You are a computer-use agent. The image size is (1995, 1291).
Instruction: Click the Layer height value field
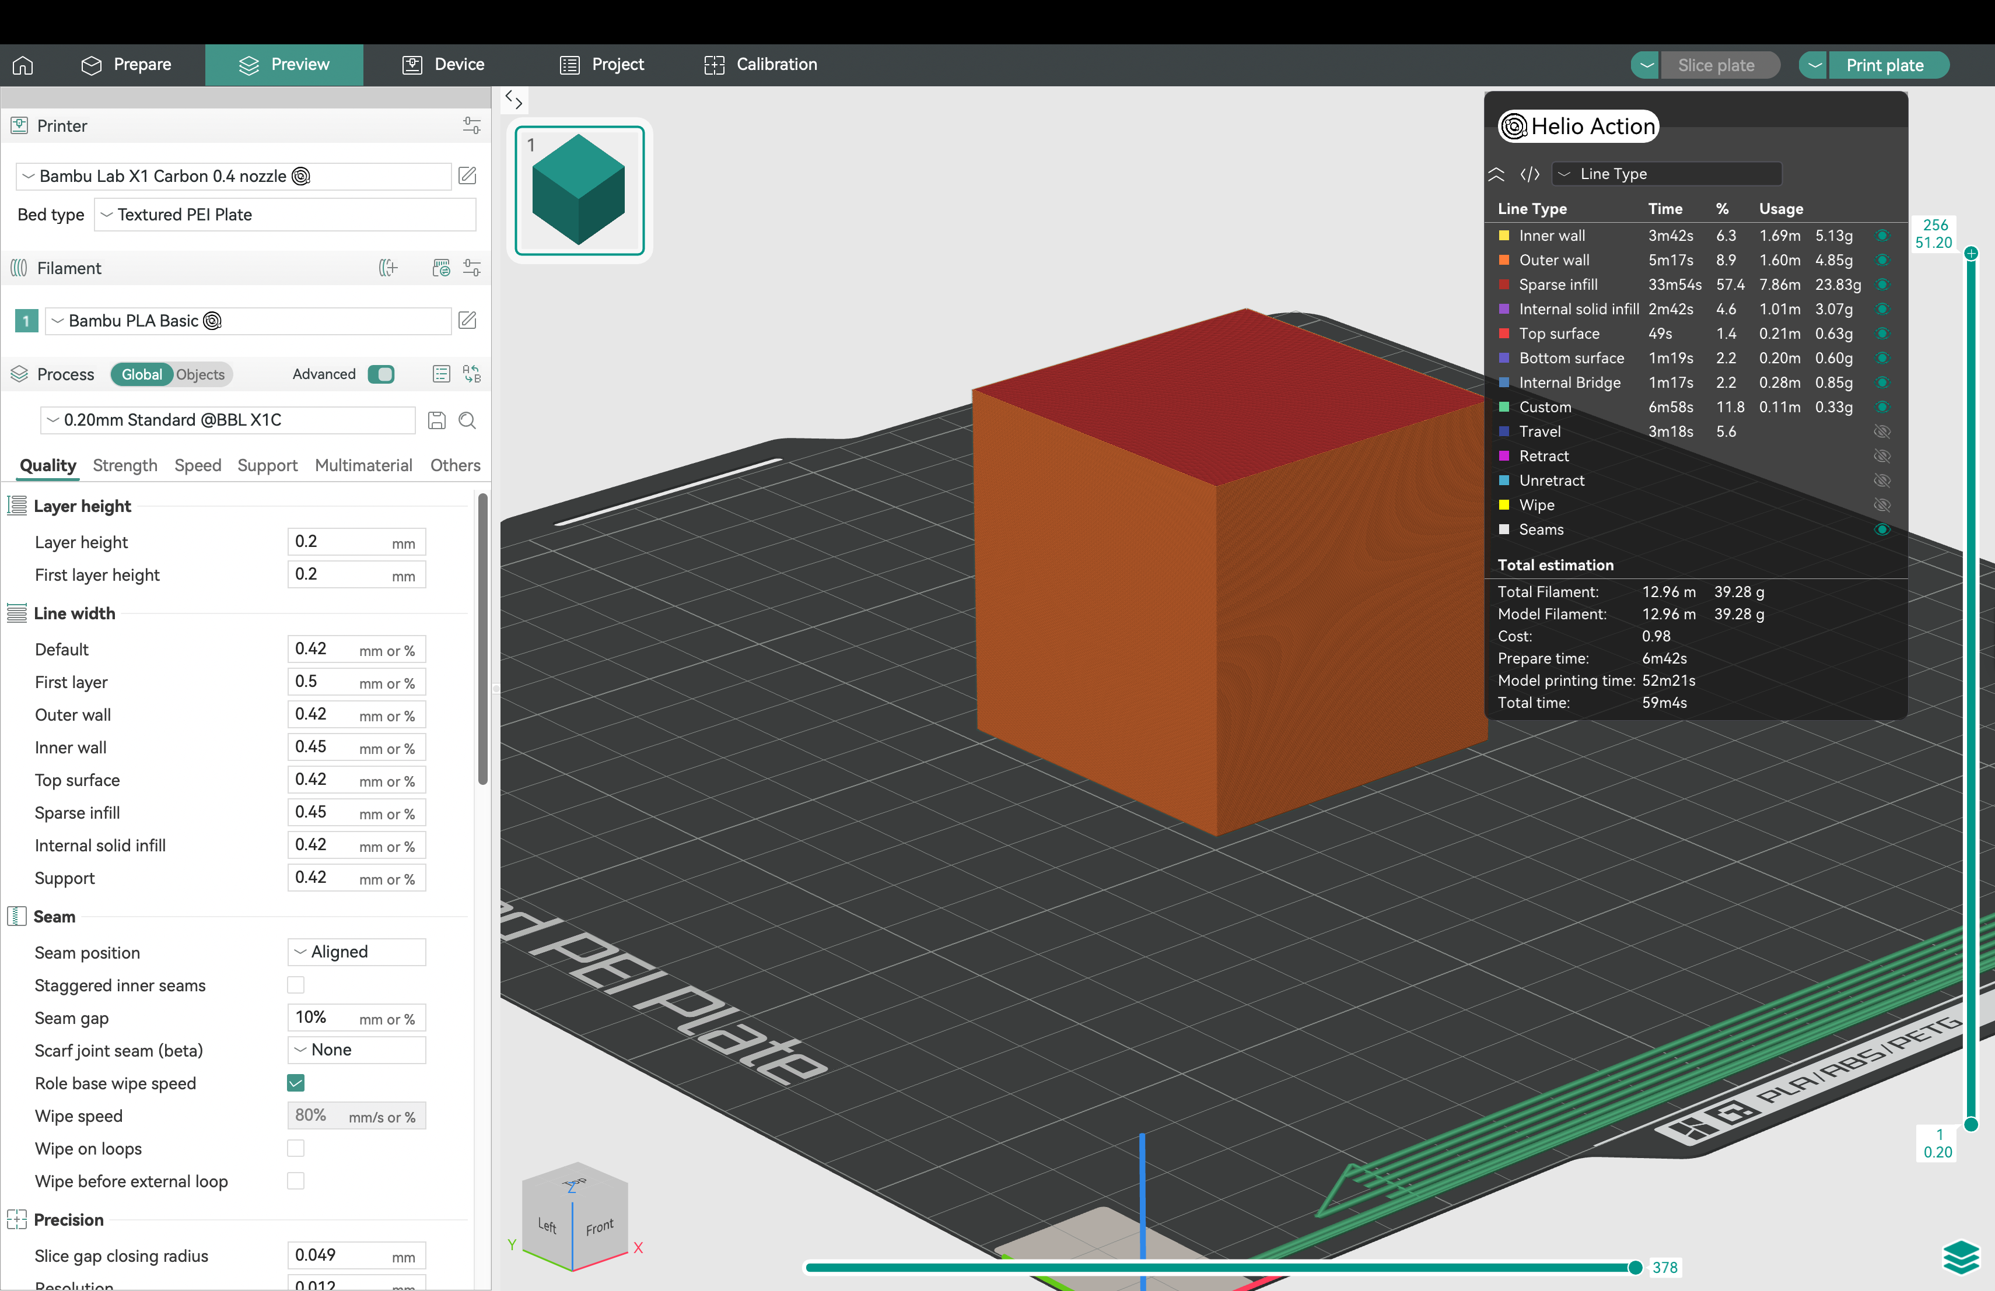pos(356,542)
